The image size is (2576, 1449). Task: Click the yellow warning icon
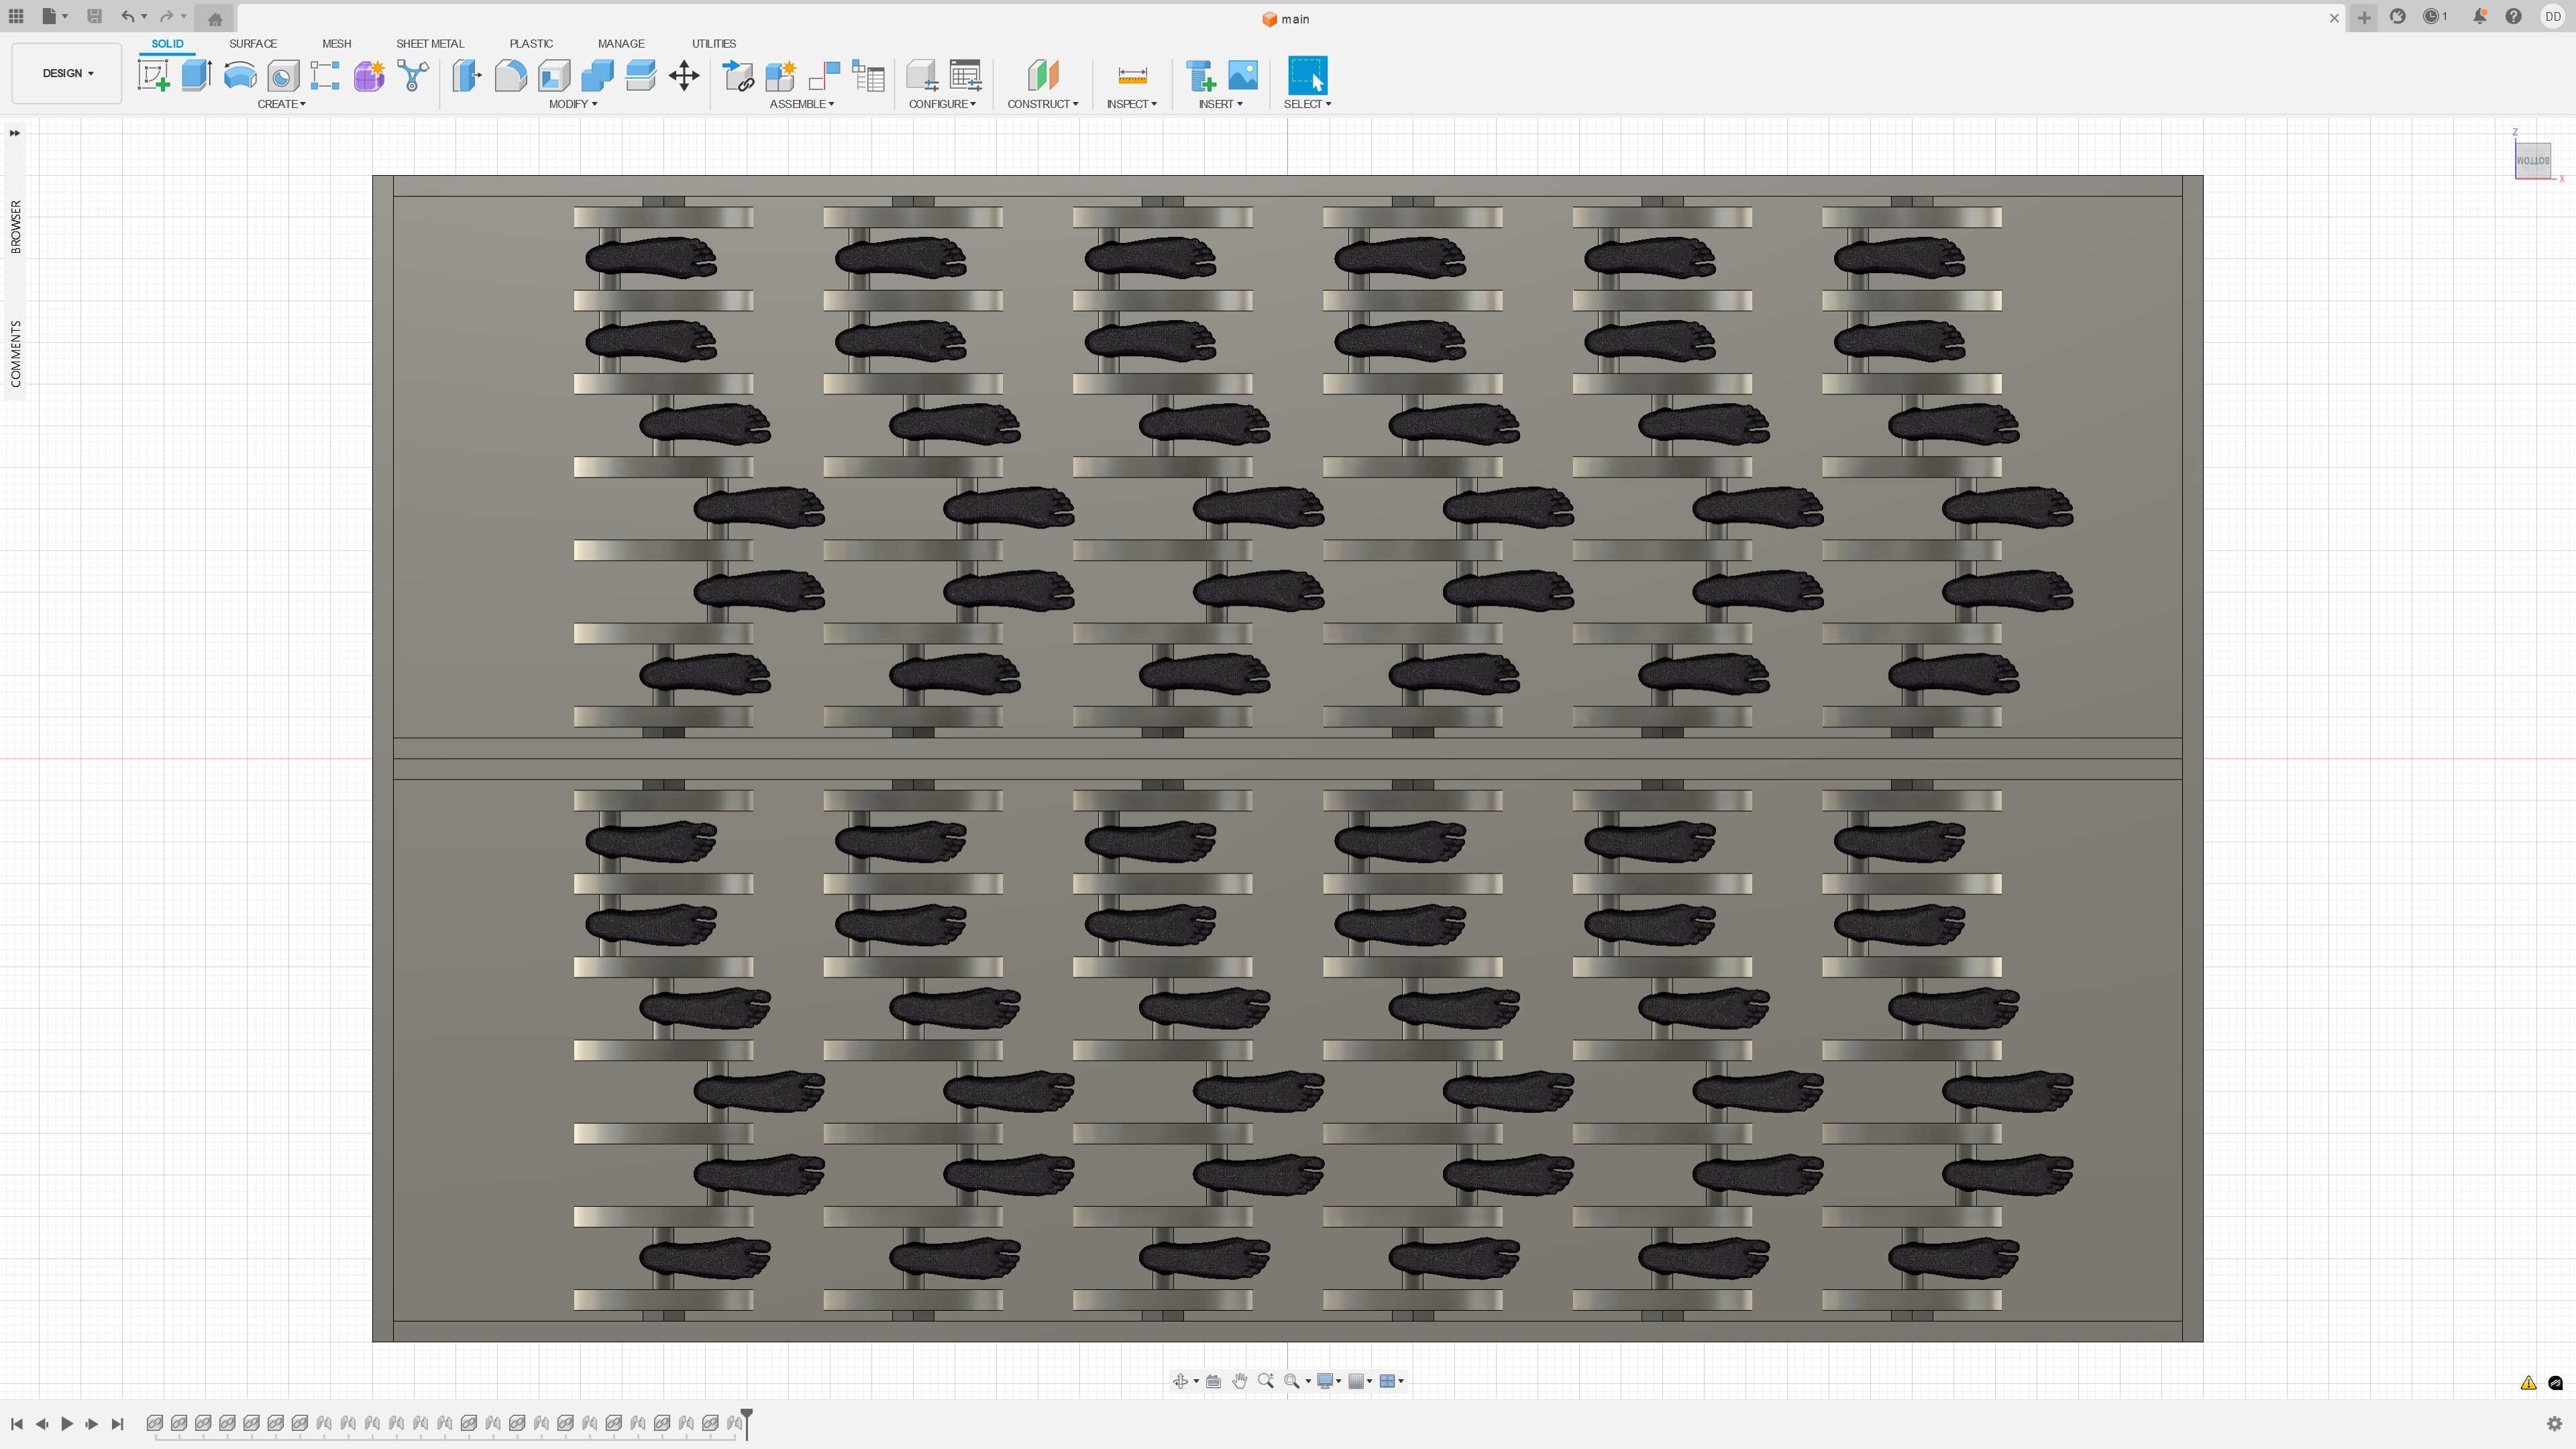(x=2528, y=1383)
